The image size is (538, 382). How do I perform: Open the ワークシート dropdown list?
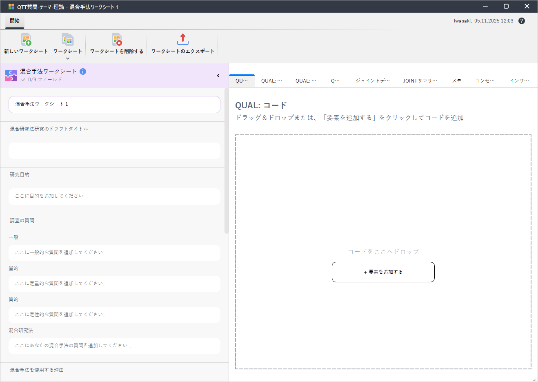coord(68,58)
